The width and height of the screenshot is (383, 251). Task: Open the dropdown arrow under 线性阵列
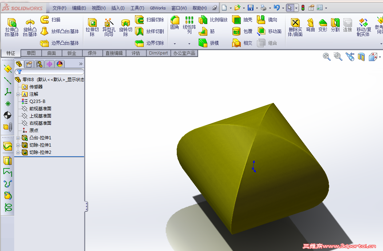tap(189, 44)
